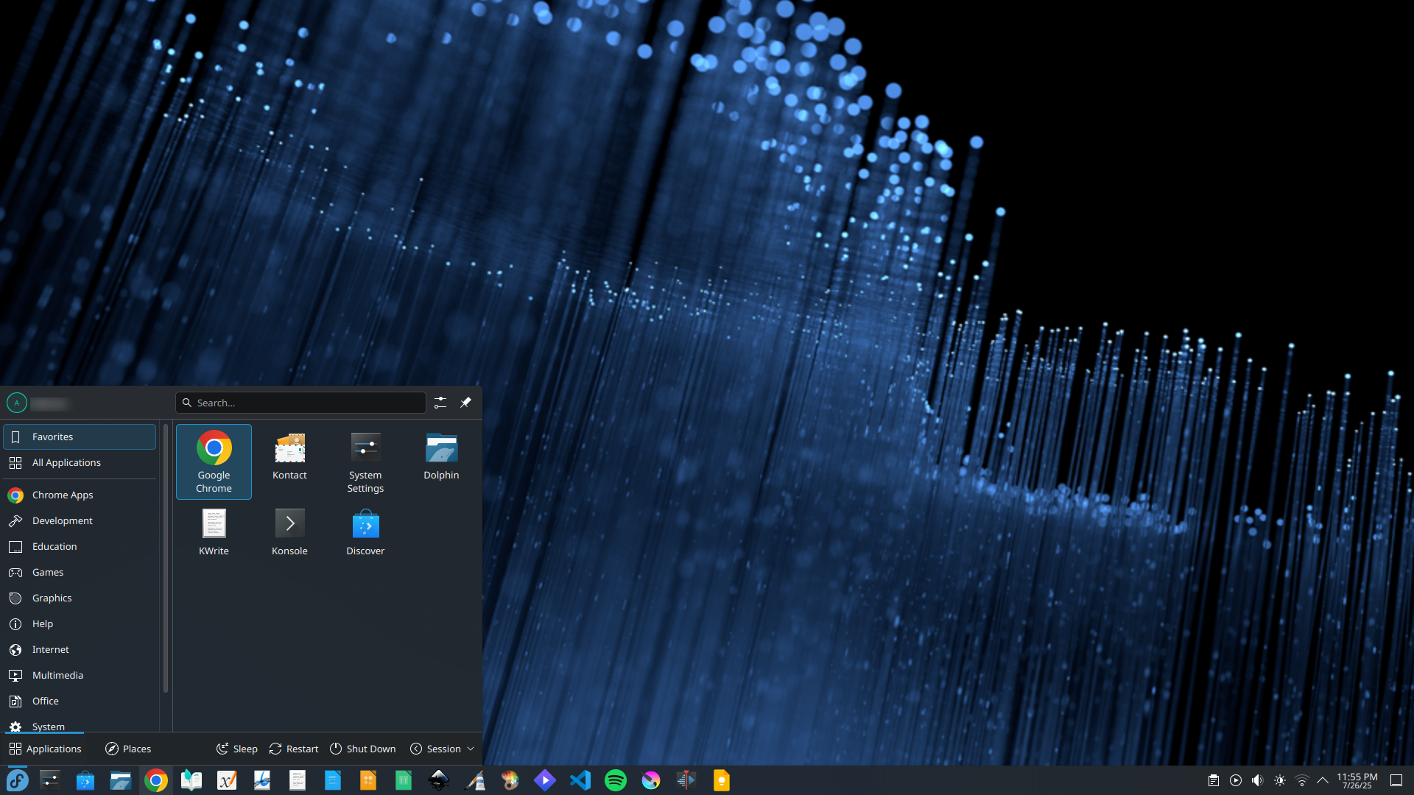The height and width of the screenshot is (795, 1414).
Task: Click the Restart button
Action: pyautogui.click(x=294, y=749)
